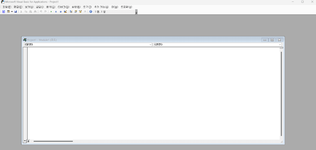
Task: Click the toolbar options arrow at toolbar end
Action: (x=136, y=12)
